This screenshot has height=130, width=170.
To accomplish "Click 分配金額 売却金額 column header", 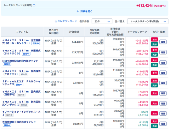I will pyautogui.click(x=95, y=32).
